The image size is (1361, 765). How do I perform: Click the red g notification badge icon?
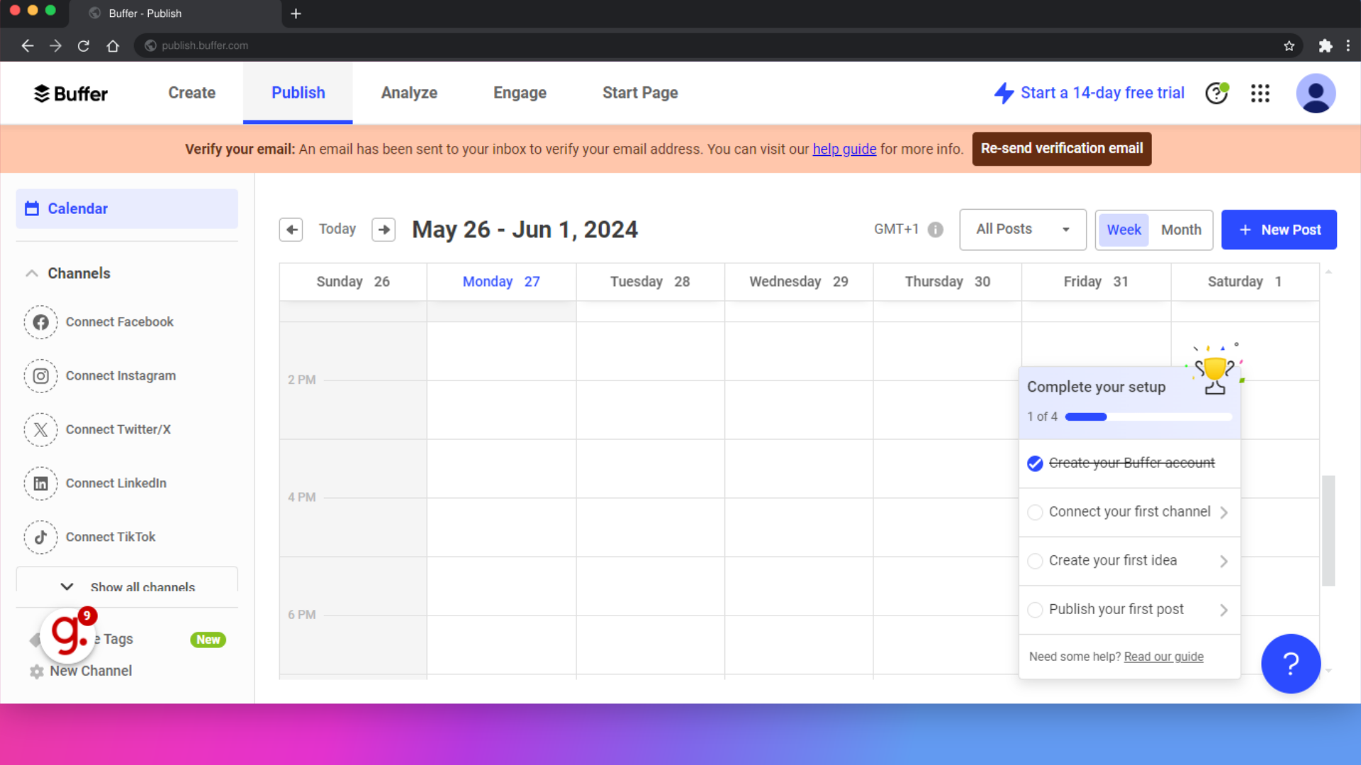pyautogui.click(x=69, y=634)
